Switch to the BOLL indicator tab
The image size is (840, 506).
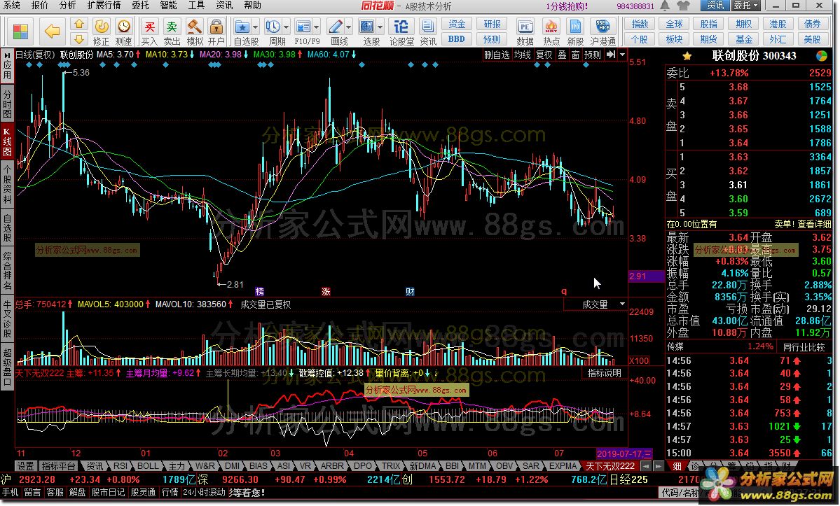(x=148, y=466)
